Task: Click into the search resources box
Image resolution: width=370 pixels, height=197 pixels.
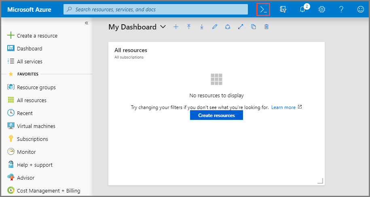Action: pos(156,9)
